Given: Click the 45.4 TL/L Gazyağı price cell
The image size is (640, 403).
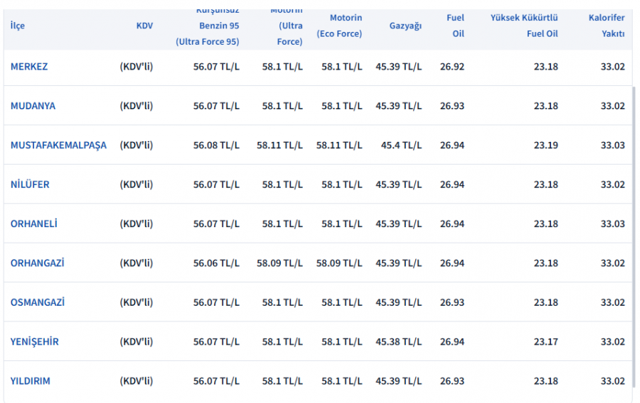Looking at the screenshot, I should 401,145.
